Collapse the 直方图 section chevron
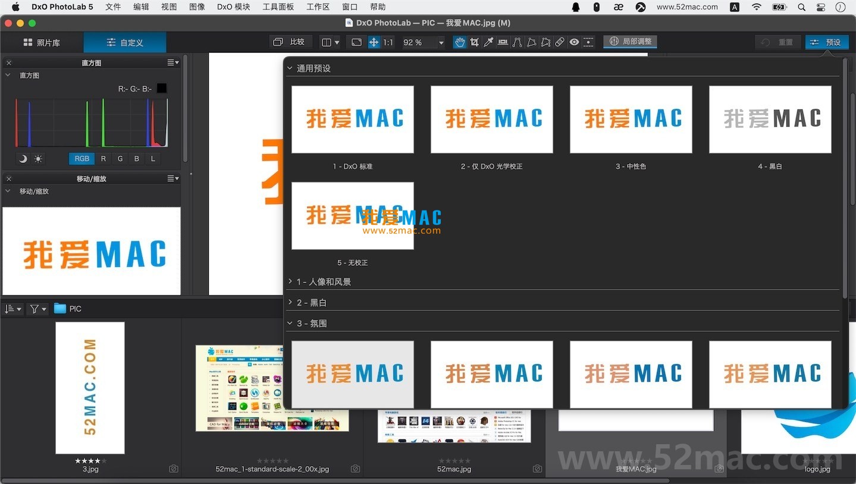 tap(8, 76)
